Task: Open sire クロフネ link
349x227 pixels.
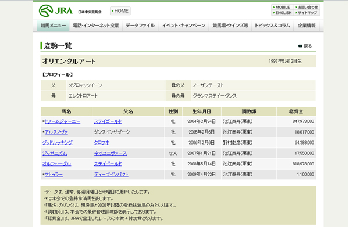Action: click(x=101, y=143)
